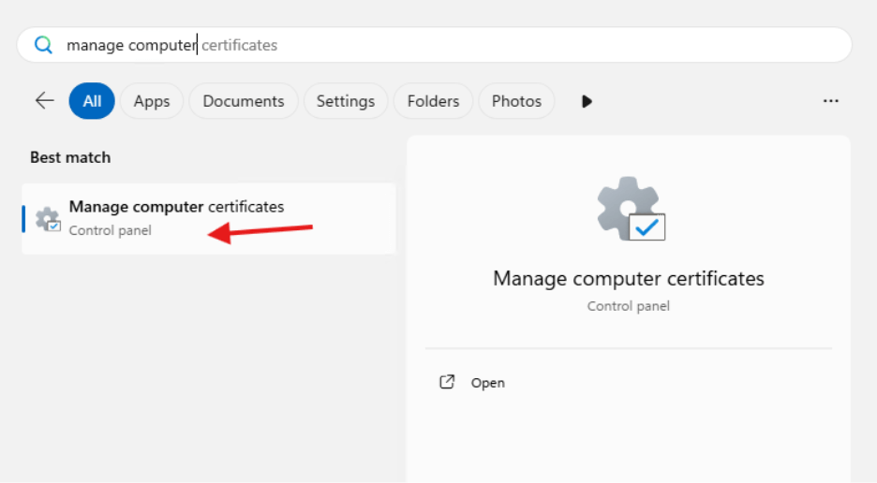Open the three-dot more options menu
Image resolution: width=877 pixels, height=483 pixels.
(830, 101)
